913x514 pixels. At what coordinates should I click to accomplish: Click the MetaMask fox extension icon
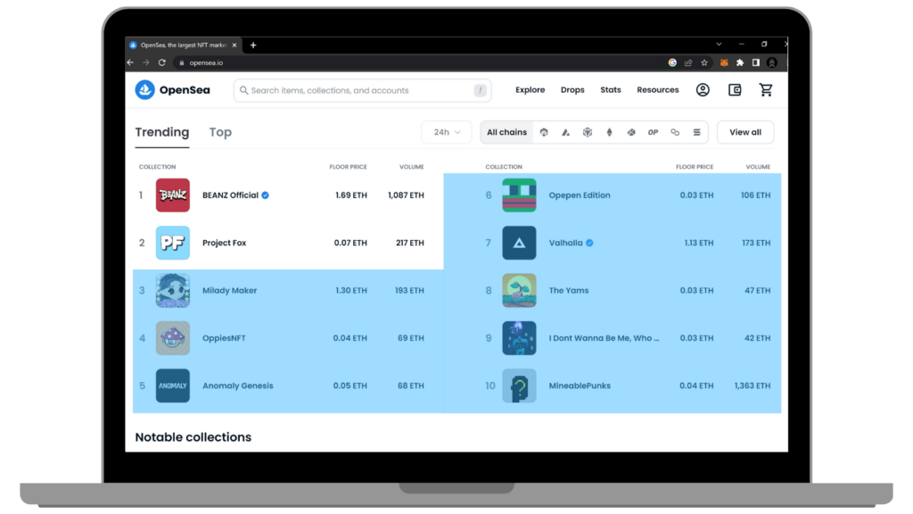point(723,62)
